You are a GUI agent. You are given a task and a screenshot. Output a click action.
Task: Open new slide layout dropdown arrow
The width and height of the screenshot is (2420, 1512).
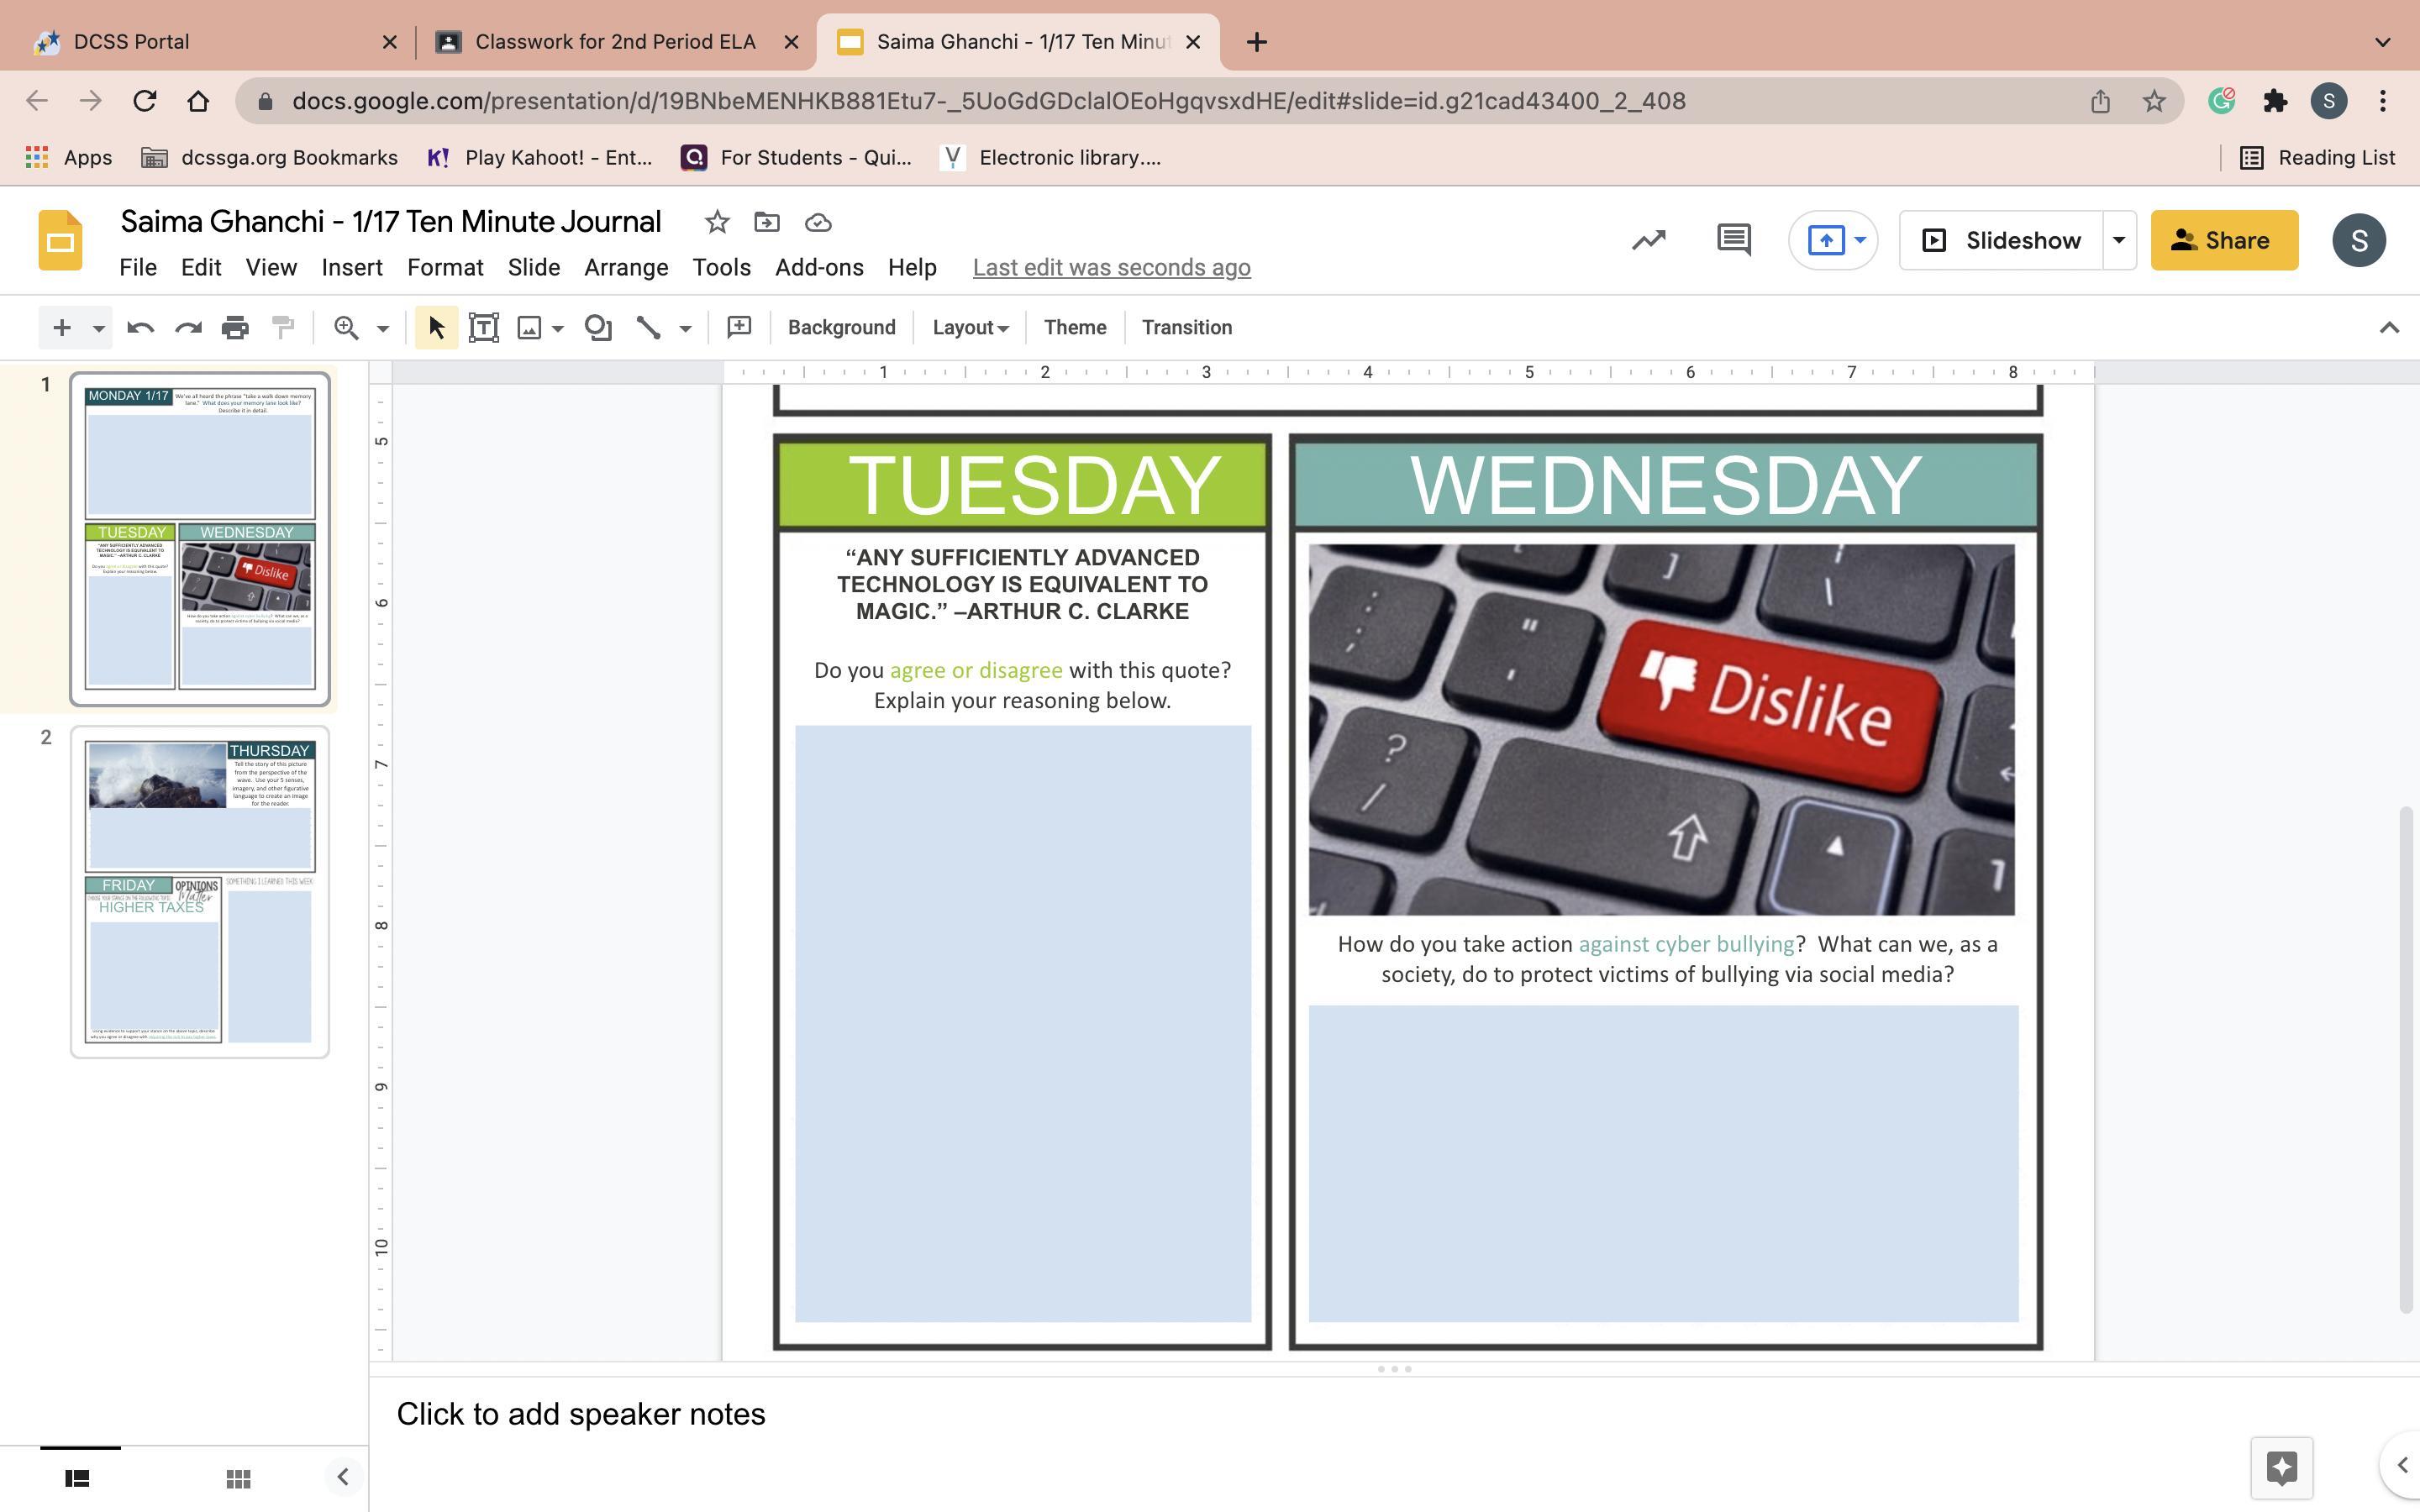point(98,328)
